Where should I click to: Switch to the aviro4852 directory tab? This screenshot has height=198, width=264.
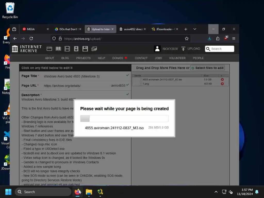(x=133, y=29)
